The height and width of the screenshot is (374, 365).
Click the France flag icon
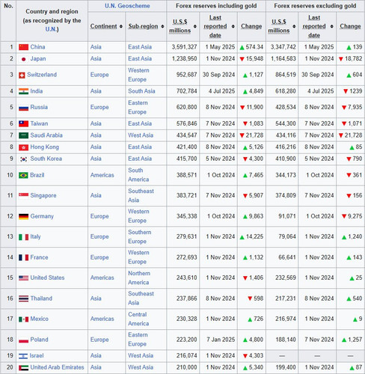pos(23,257)
